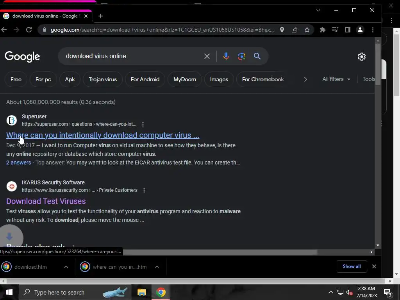Open the notification center icon

[388, 293]
